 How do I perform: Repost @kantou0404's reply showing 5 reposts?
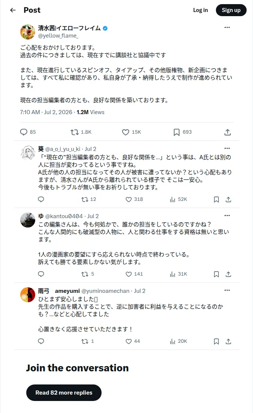tap(85, 274)
